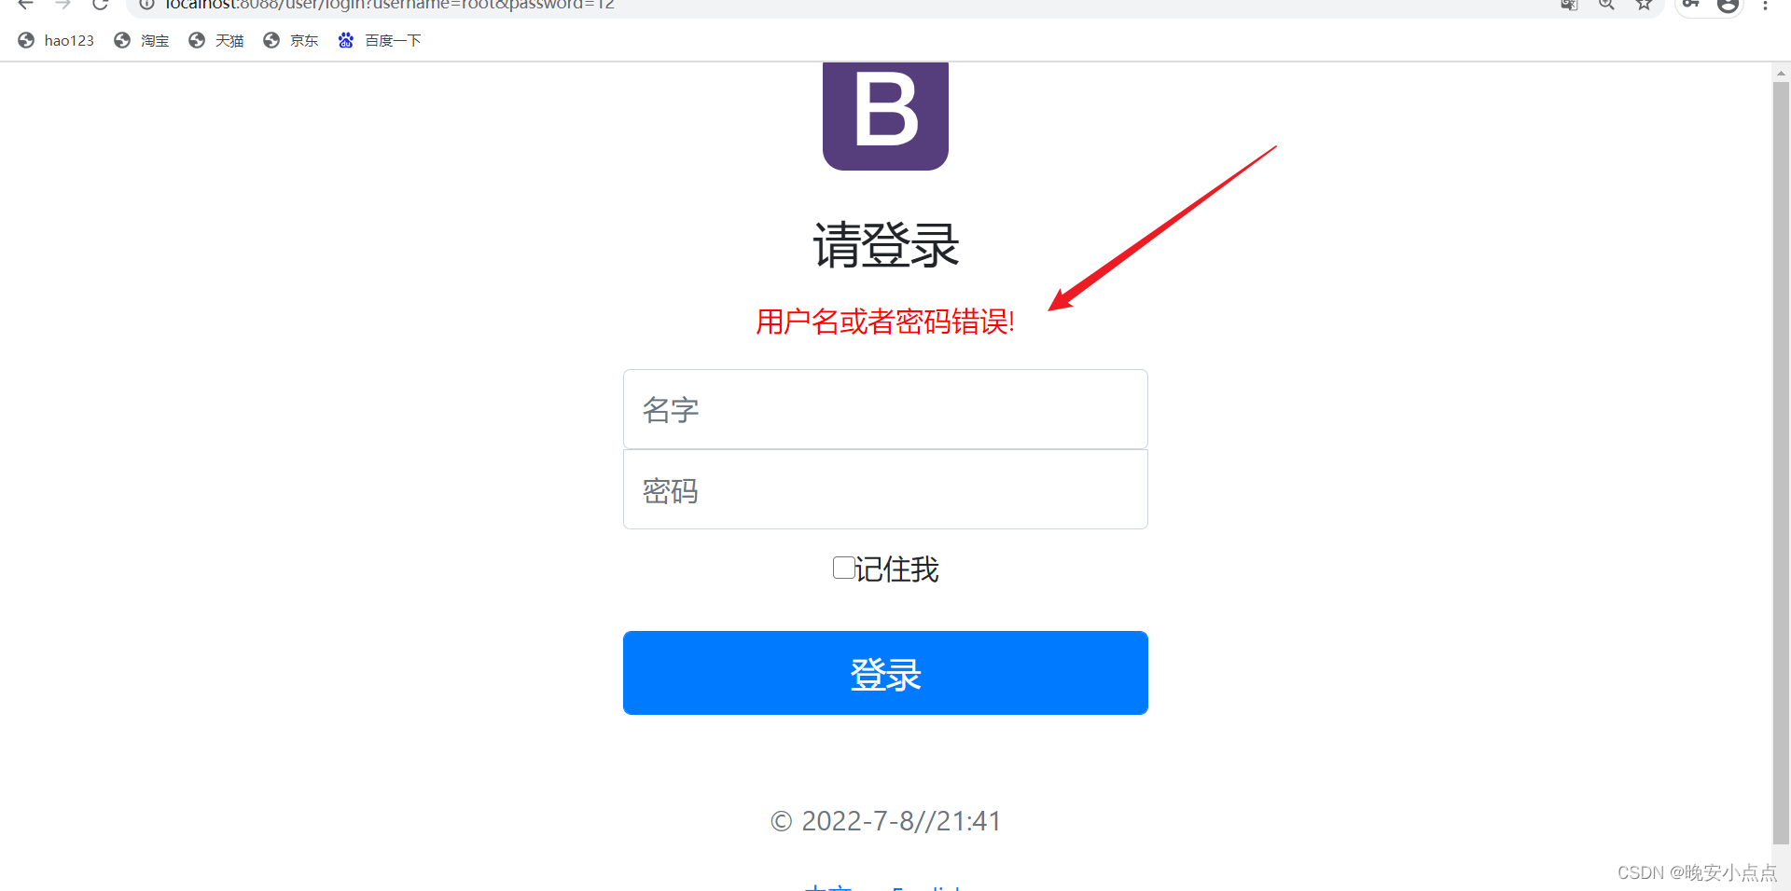The image size is (1791, 891).
Task: Open the 淘宝 bookmark
Action: point(142,40)
